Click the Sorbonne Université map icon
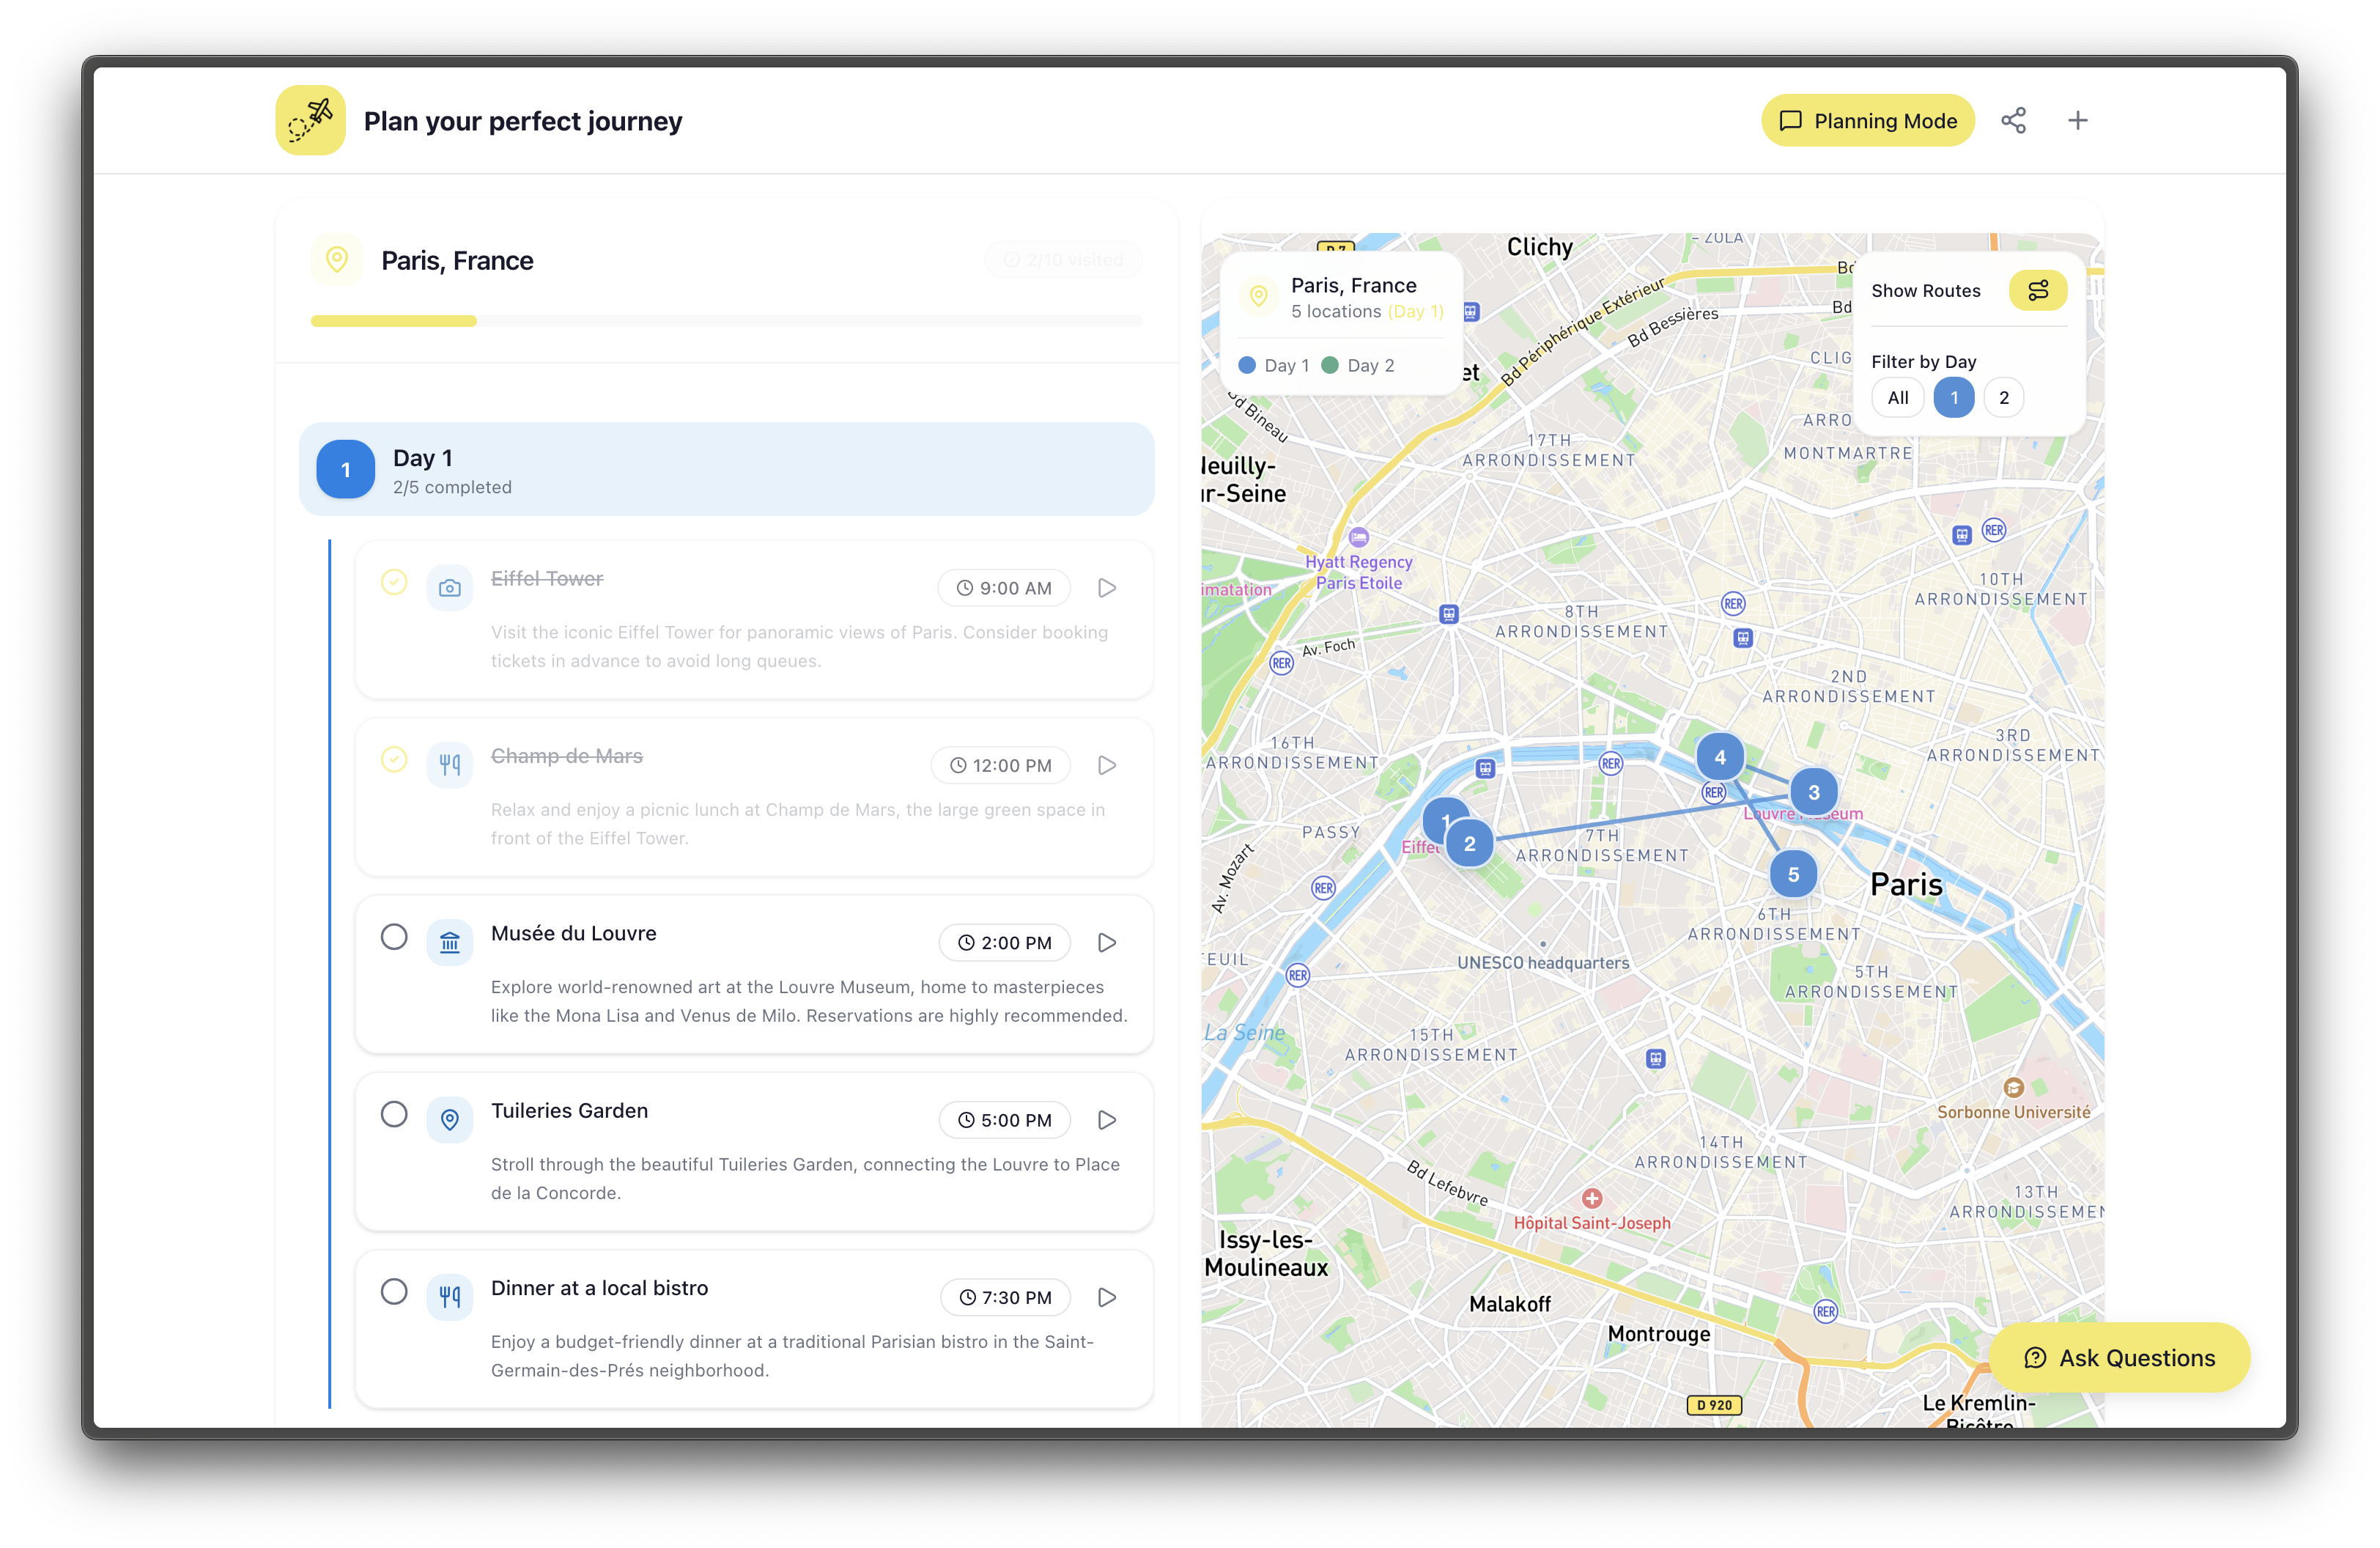This screenshot has width=2380, height=1548. 2013,1087
